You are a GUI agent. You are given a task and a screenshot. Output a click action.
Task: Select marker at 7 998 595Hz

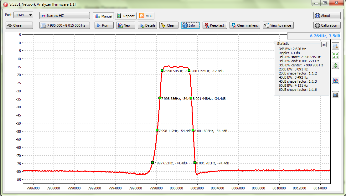tap(162, 71)
